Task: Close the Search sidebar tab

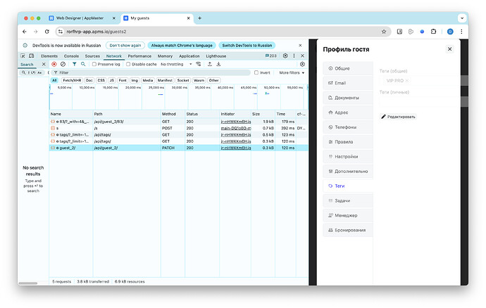Action: click(44, 65)
